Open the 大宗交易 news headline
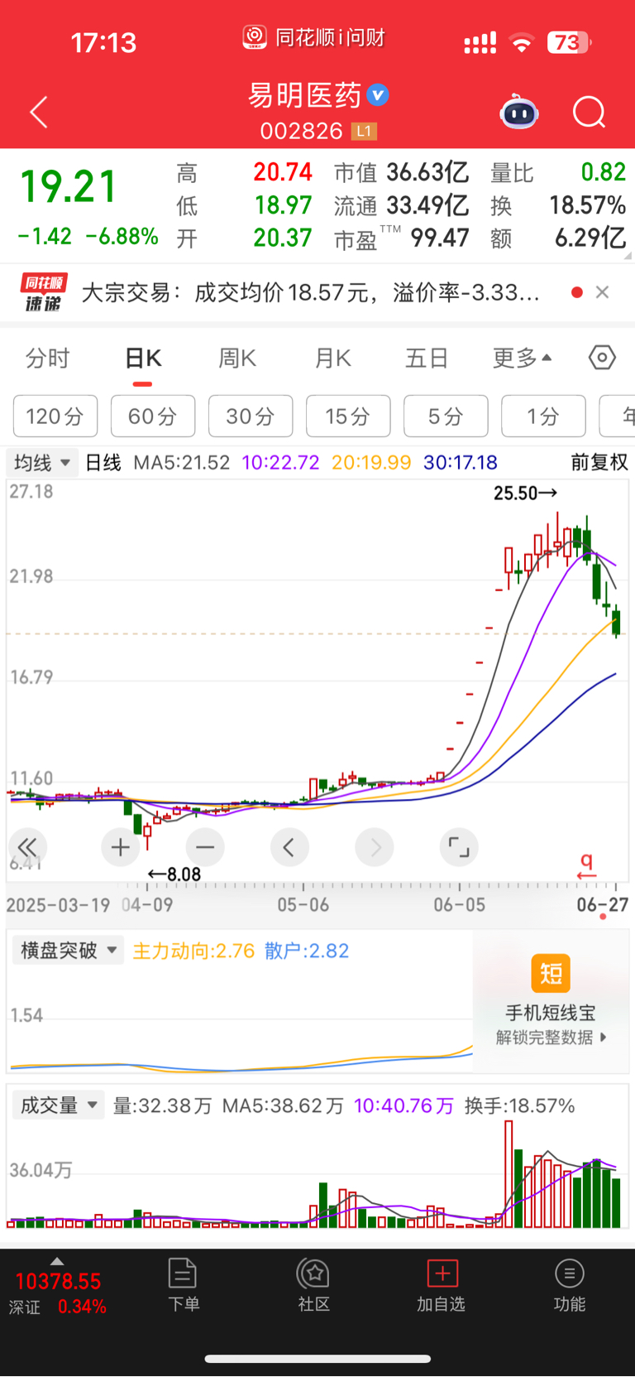 [x=311, y=292]
